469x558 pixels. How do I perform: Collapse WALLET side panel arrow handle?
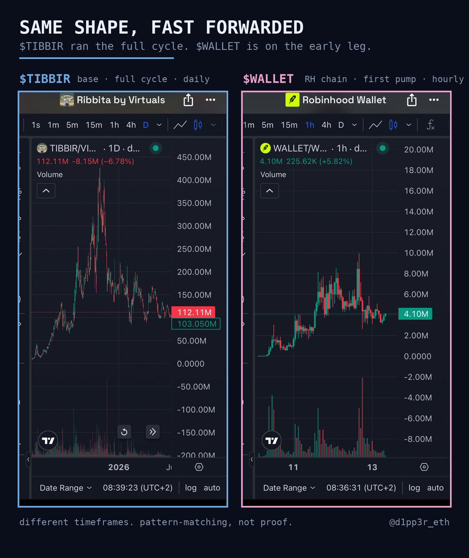252,459
